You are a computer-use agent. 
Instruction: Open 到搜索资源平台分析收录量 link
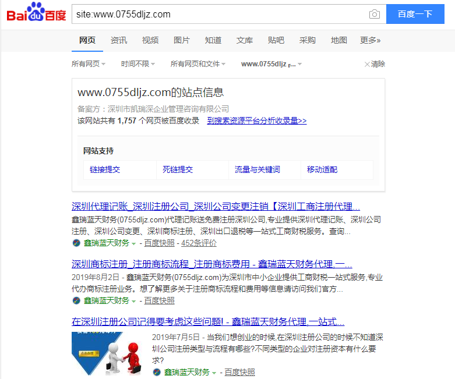click(257, 121)
